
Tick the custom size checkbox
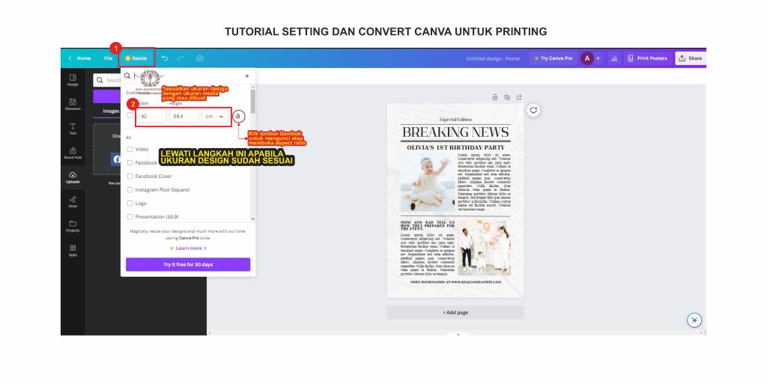point(130,115)
